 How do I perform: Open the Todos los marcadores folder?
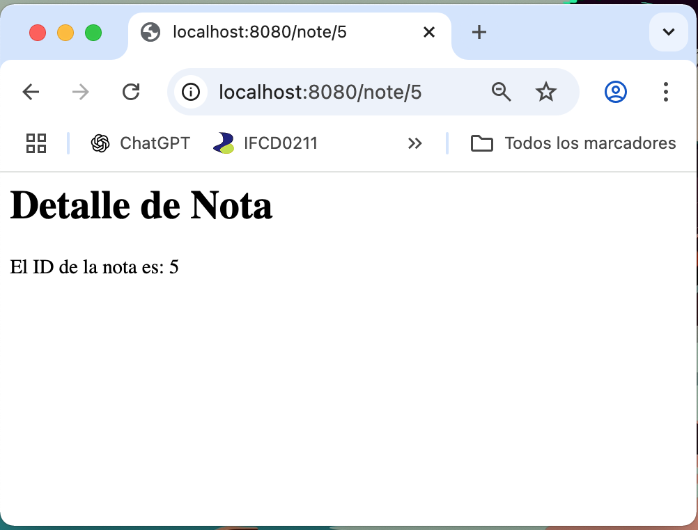click(571, 143)
